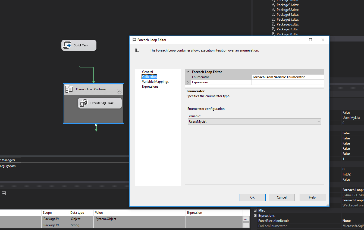Viewport: 364px width, 230px height.
Task: Select the connector from Script Task to Foreach Loop
Action: pos(86,67)
